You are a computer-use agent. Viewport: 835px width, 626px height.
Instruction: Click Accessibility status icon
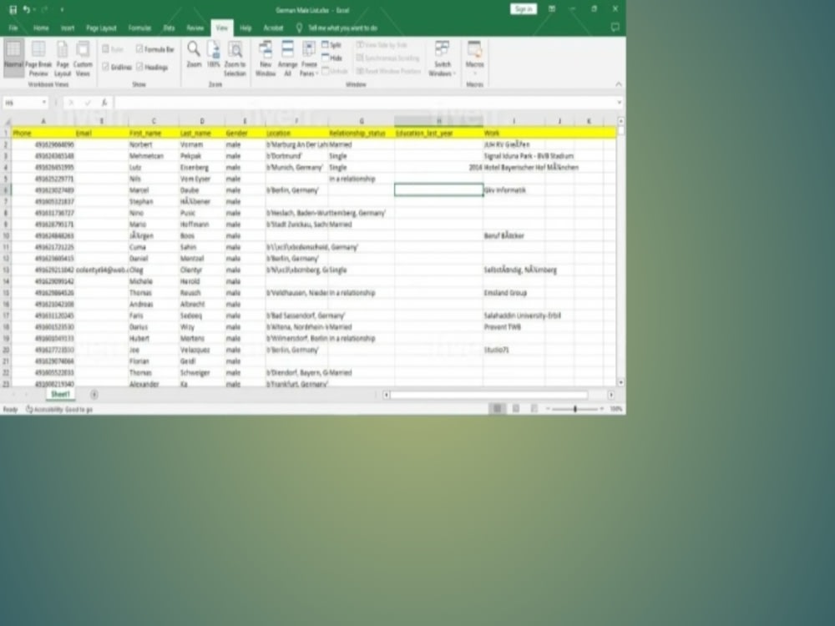pos(29,409)
